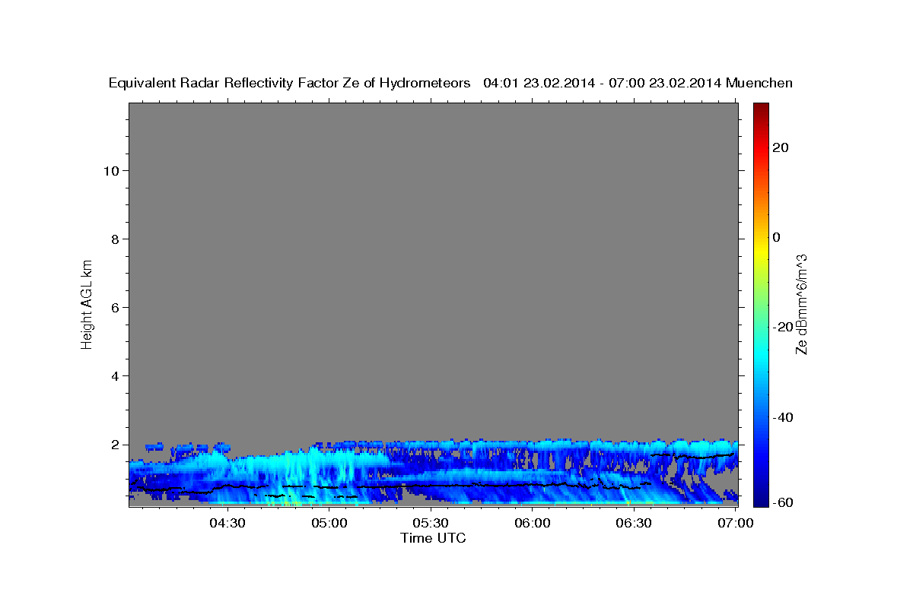Screen dimensions: 913x608
Task: Click the colorbar value '0'
Action: pos(777,237)
